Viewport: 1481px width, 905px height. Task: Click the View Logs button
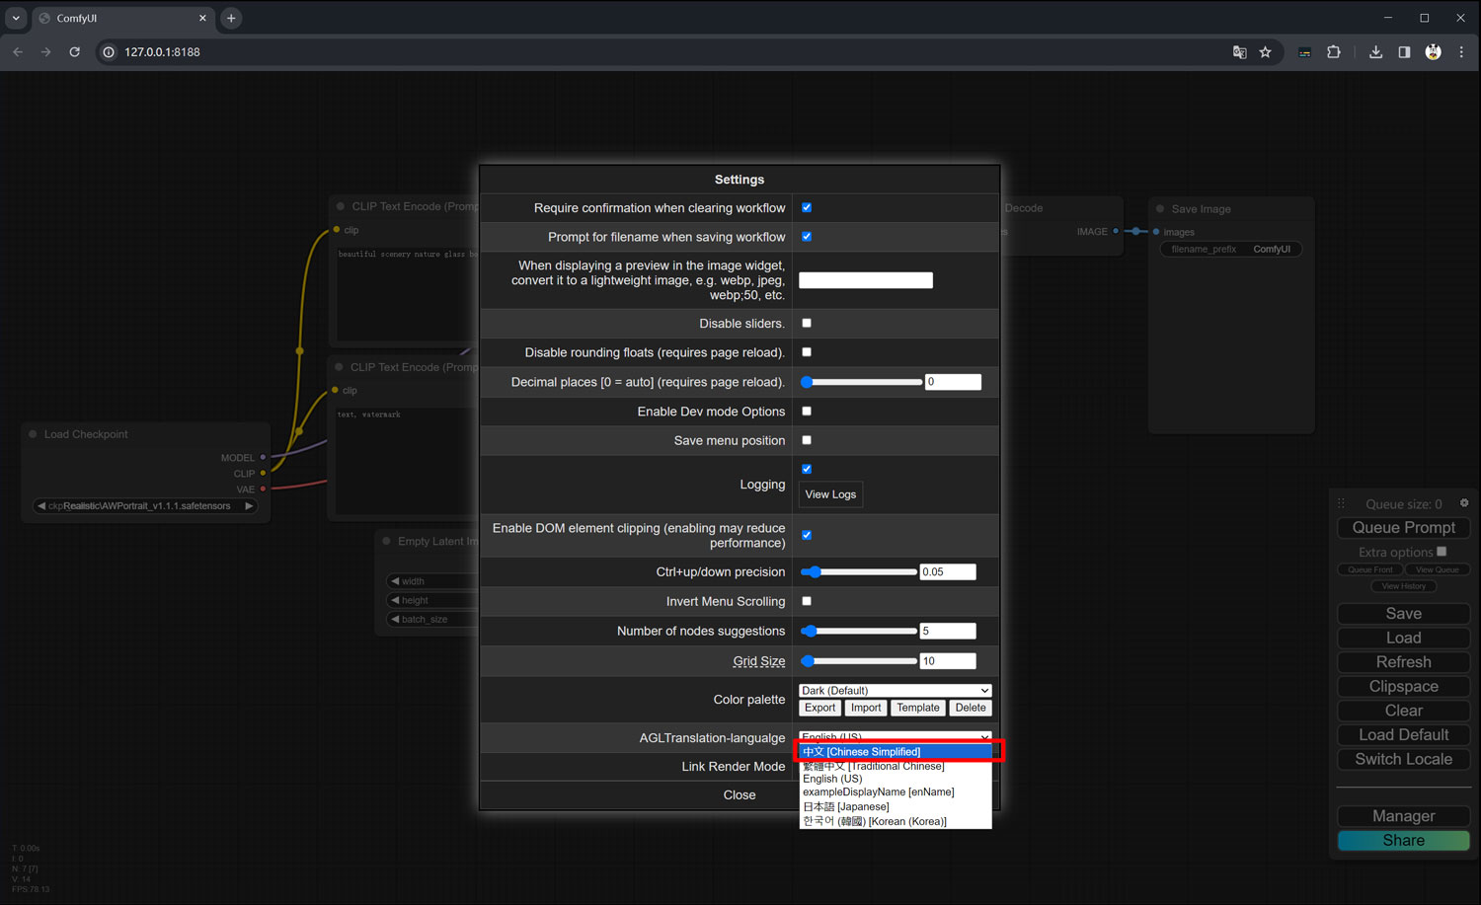tap(830, 494)
